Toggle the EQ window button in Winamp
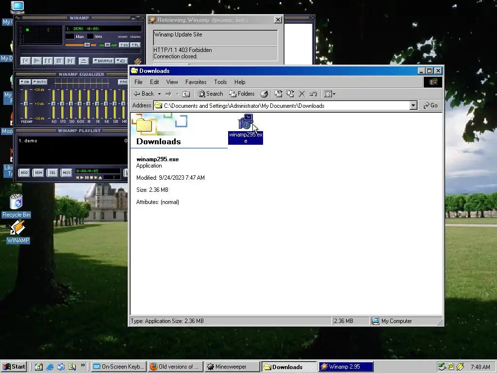Screen dimensions: 497x373 coord(124,45)
